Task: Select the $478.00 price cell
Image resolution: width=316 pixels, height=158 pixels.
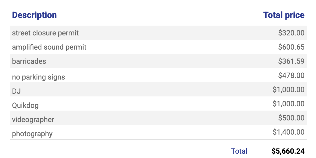Action: point(291,75)
